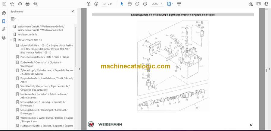Open Nockenwelle / Camshaft bookmark
The width and height of the screenshot is (271, 131).
(x=44, y=96)
